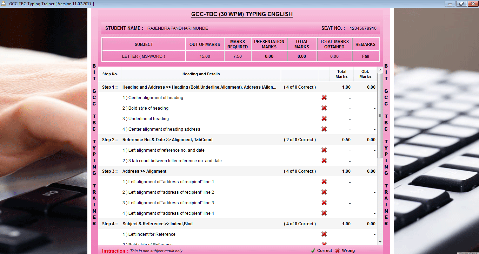Click the SUBJECT header cell

pos(144,44)
